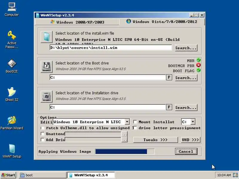Launch the Ghost 32 desktop icon

click(x=12, y=94)
